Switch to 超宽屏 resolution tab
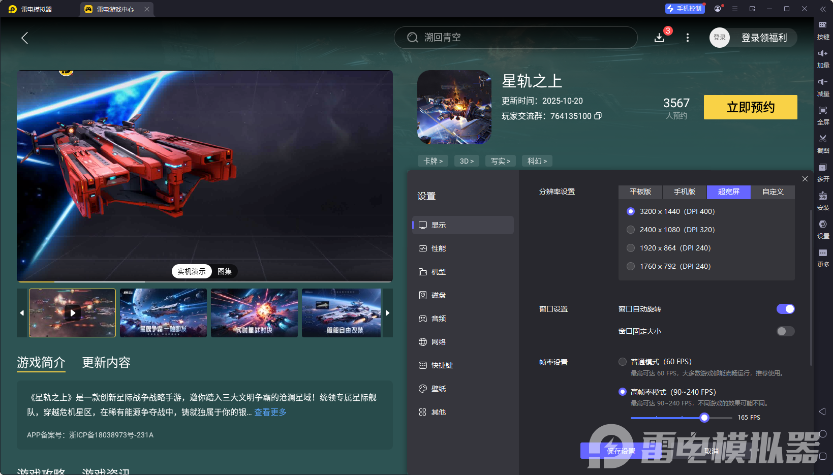This screenshot has width=833, height=475. coord(729,192)
